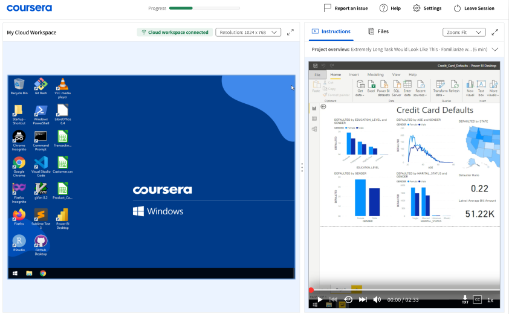
Task: Open Recycle Bin on the remote desktop
Action: 19,86
